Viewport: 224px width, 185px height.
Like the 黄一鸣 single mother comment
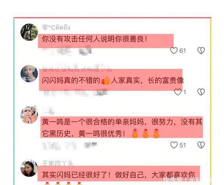tap(174, 145)
